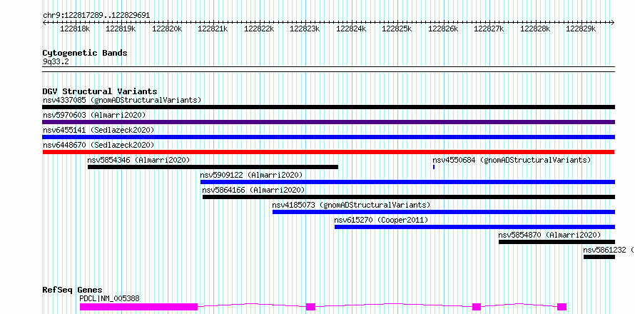The image size is (635, 314).
Task: Click the nsv5854346 black variant bar
Action: [x=213, y=167]
